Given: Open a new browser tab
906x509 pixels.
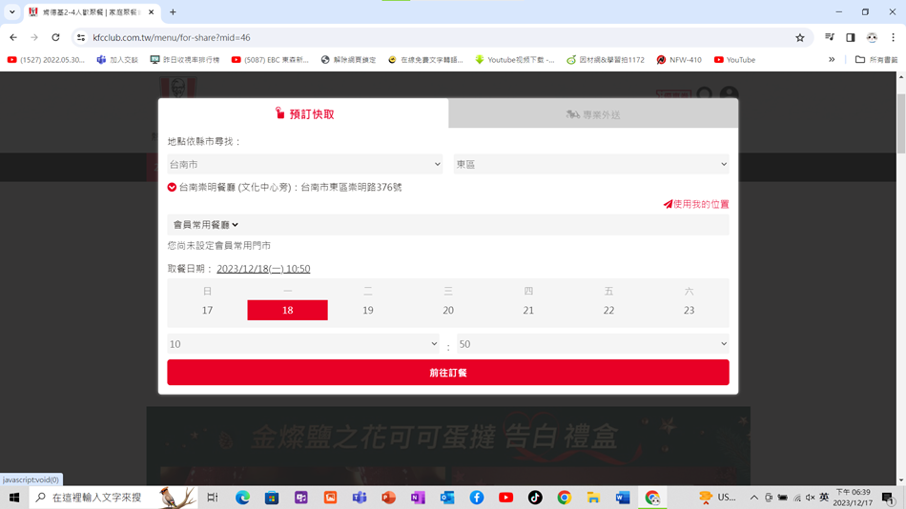Looking at the screenshot, I should [x=173, y=12].
